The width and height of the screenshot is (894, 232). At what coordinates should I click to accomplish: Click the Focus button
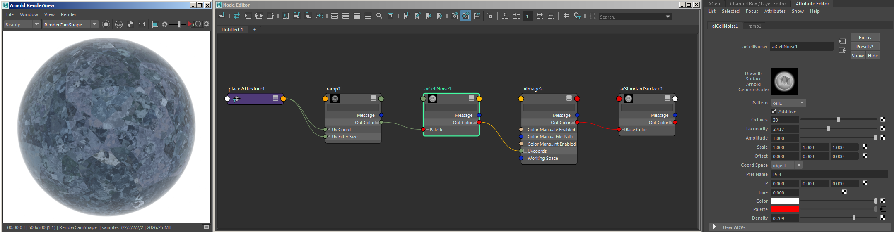click(x=865, y=38)
